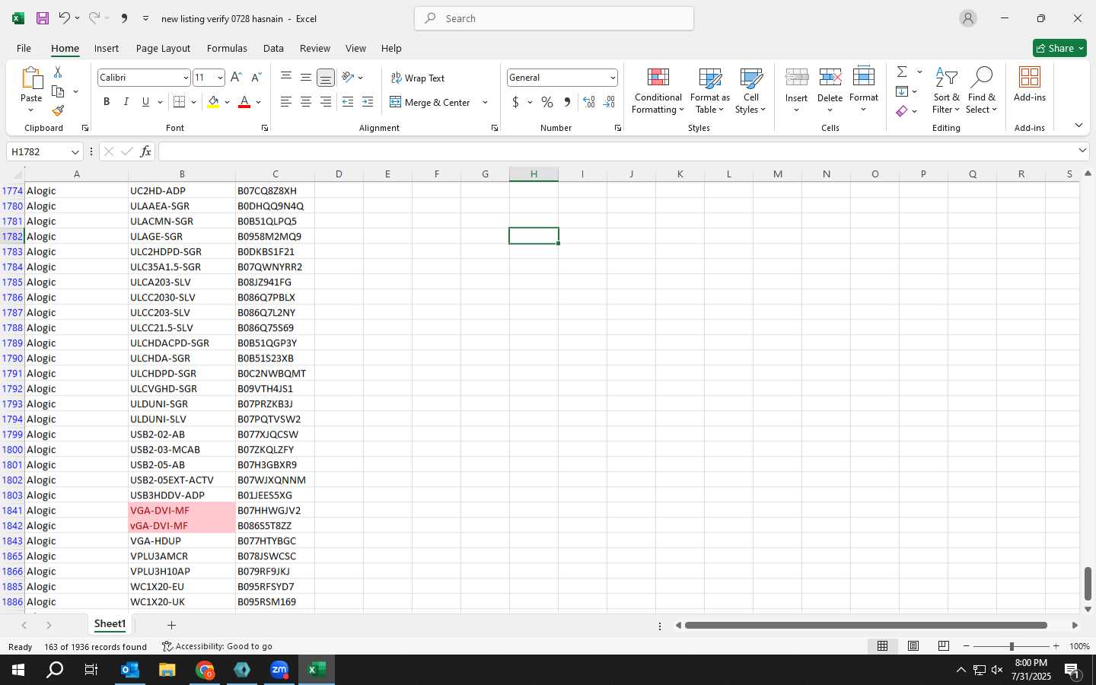Open the Name Box dropdown arrow

(x=75, y=152)
